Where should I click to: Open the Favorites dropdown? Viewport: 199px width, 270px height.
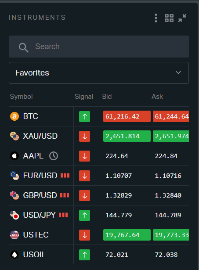99,73
